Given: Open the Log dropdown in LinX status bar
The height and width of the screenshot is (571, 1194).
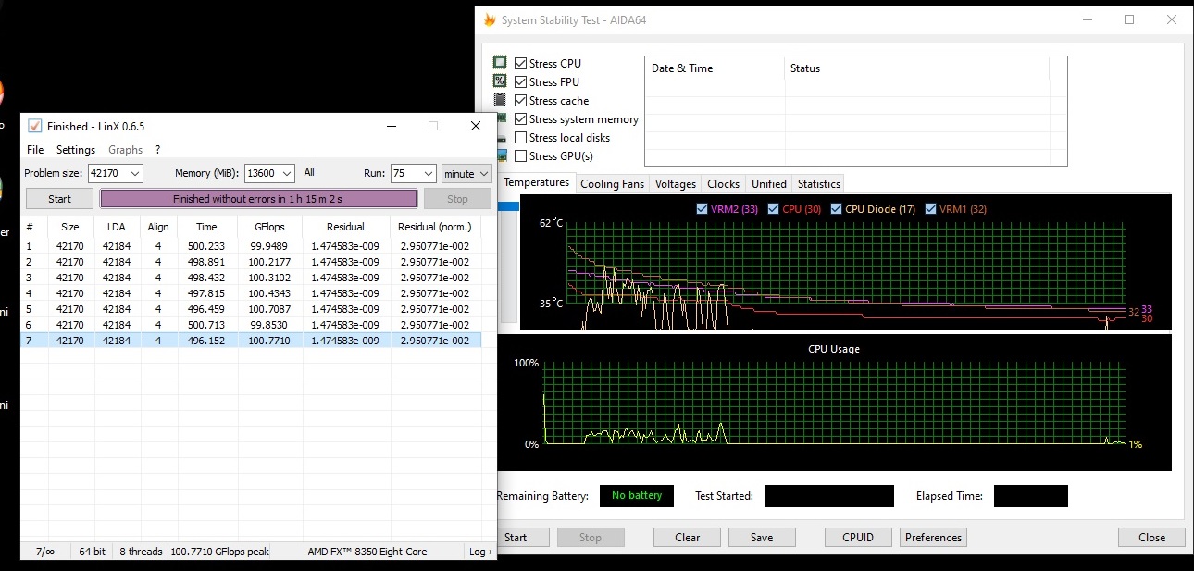Looking at the screenshot, I should coord(480,552).
